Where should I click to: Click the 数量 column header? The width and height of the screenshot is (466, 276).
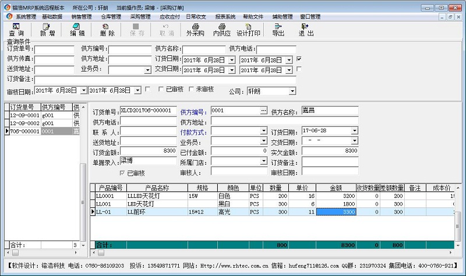point(276,187)
